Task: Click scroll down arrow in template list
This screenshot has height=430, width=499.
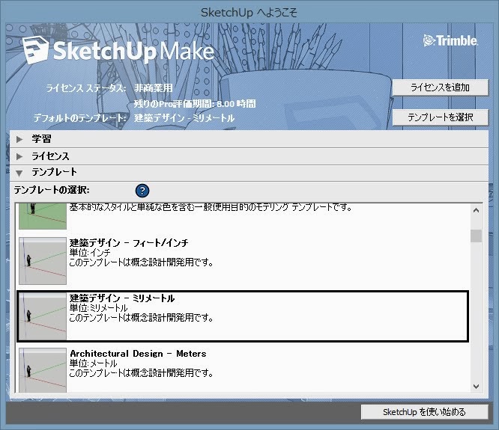Action: point(476,387)
